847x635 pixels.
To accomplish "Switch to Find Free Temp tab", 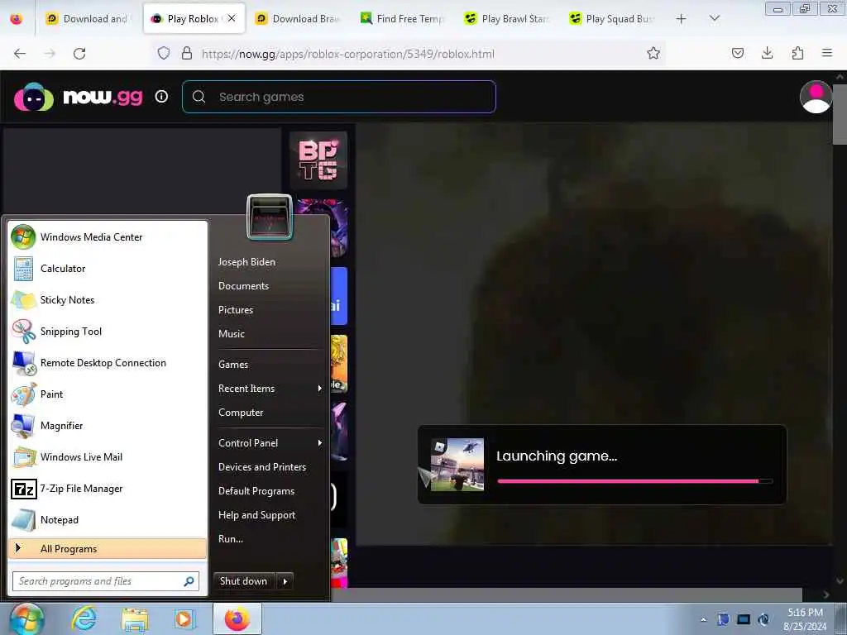I will (403, 19).
